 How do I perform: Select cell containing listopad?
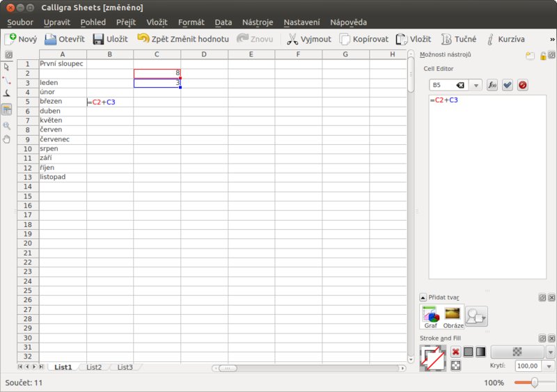click(x=63, y=177)
